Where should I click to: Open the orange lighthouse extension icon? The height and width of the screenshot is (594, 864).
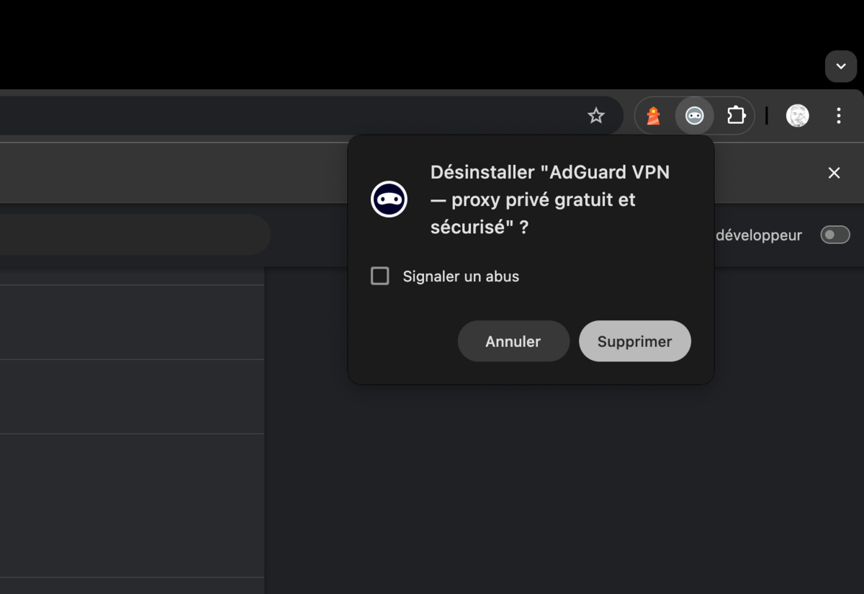[653, 115]
